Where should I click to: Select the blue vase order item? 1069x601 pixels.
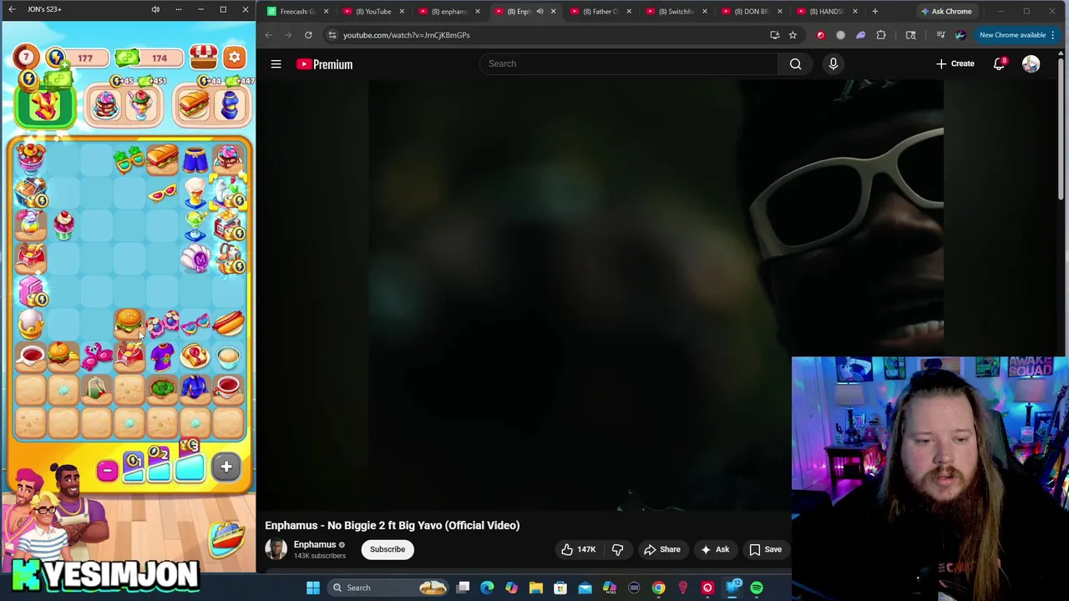[x=230, y=106]
